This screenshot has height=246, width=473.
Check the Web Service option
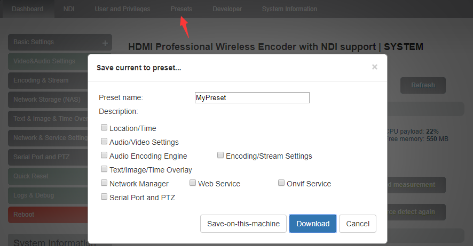click(193, 183)
